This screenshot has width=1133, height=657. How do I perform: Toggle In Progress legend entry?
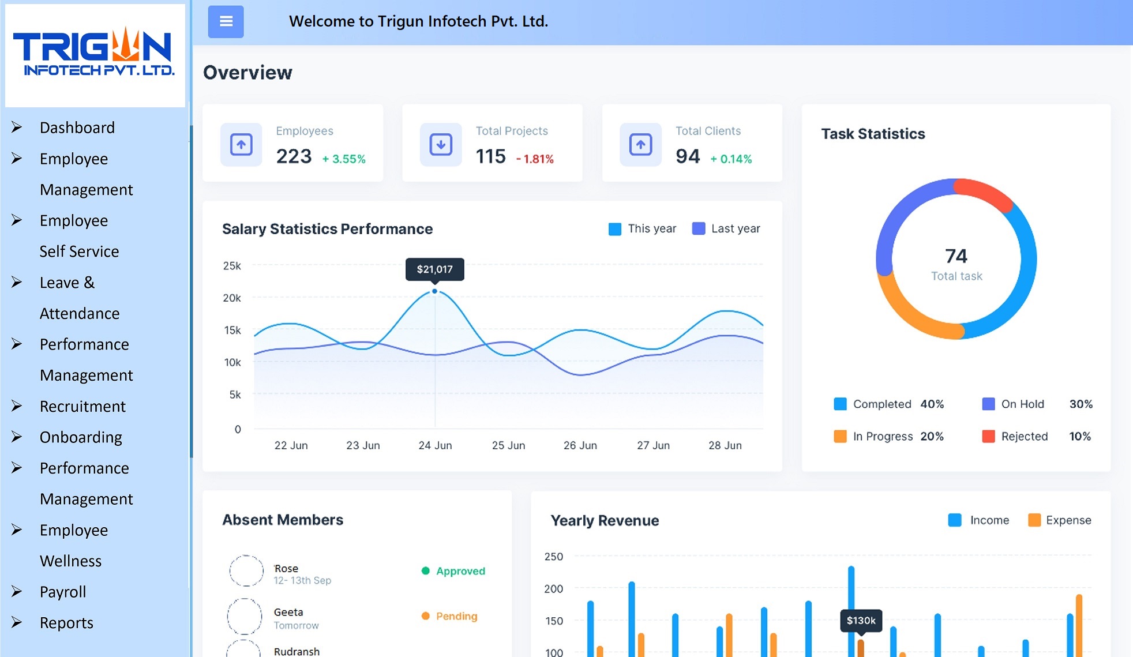(889, 436)
